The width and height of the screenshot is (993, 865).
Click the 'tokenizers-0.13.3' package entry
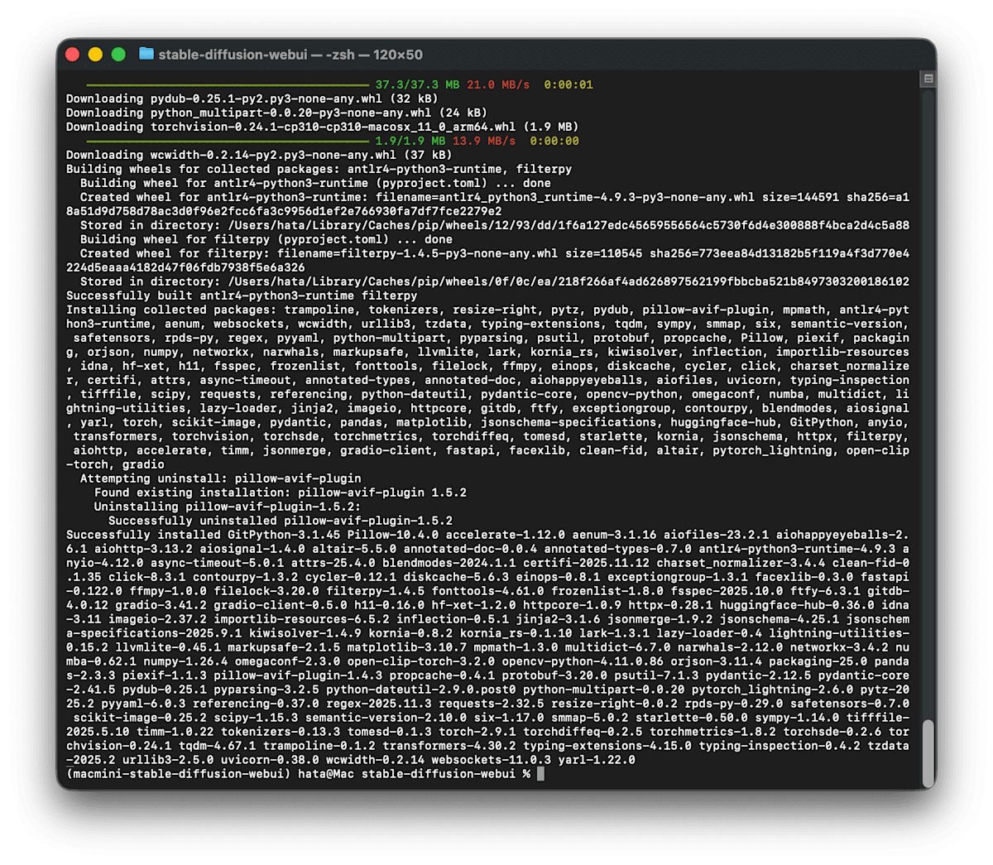coord(281,732)
